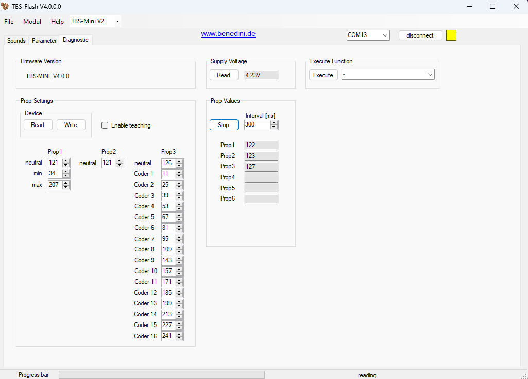Switch to the Sounds tab
The width and height of the screenshot is (528, 379).
(16, 40)
